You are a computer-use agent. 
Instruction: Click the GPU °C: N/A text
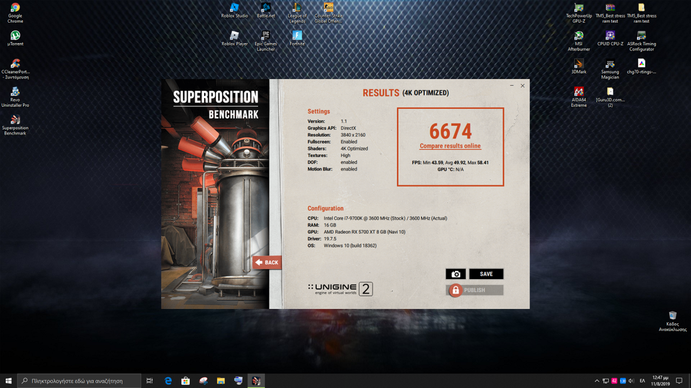(x=450, y=169)
